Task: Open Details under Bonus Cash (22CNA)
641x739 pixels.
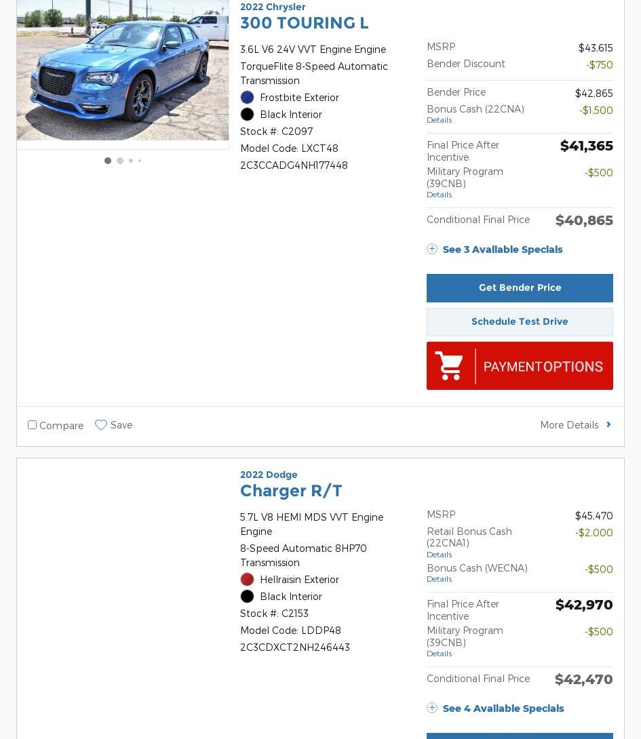Action: pyautogui.click(x=439, y=120)
